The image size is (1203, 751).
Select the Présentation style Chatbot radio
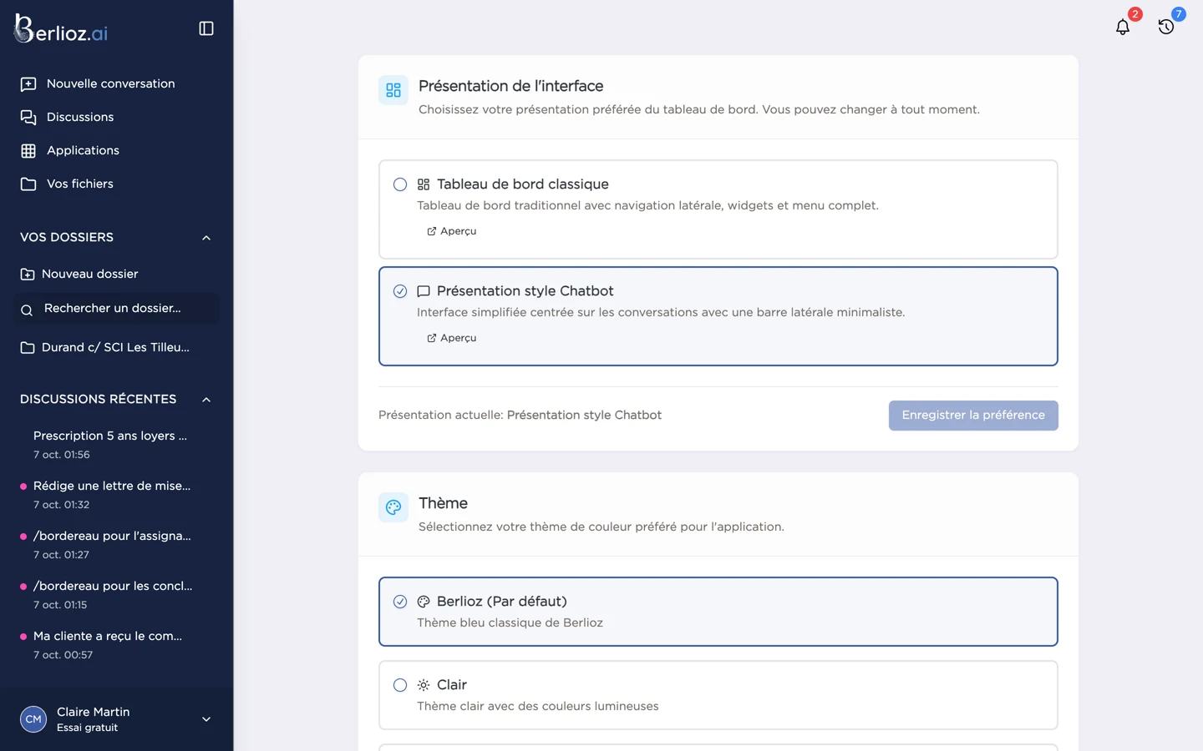click(400, 291)
